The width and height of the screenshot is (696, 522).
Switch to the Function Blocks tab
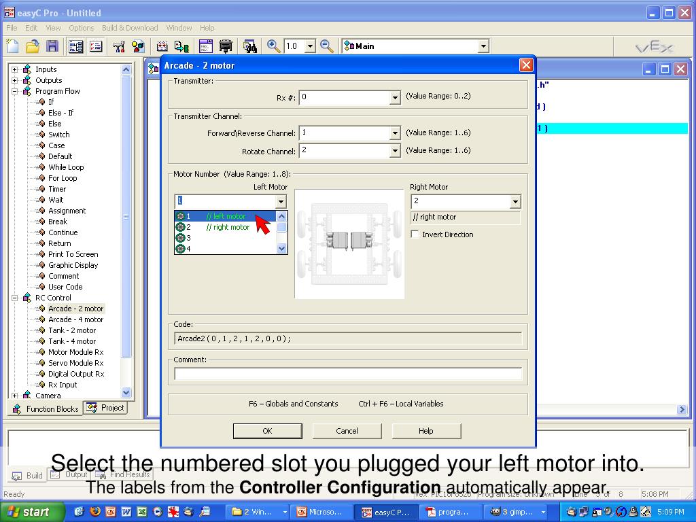(46, 408)
